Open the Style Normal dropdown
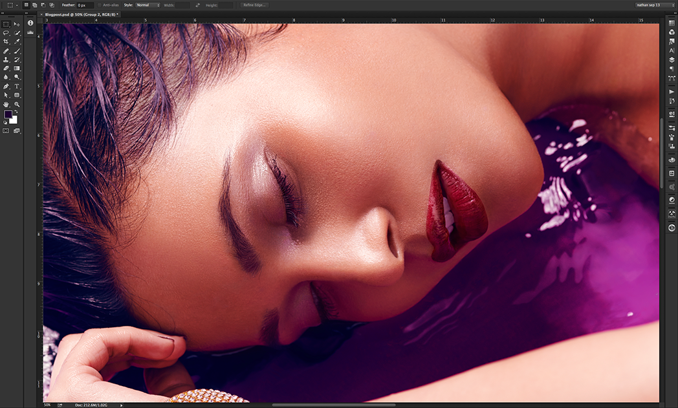The height and width of the screenshot is (408, 678). (x=148, y=5)
